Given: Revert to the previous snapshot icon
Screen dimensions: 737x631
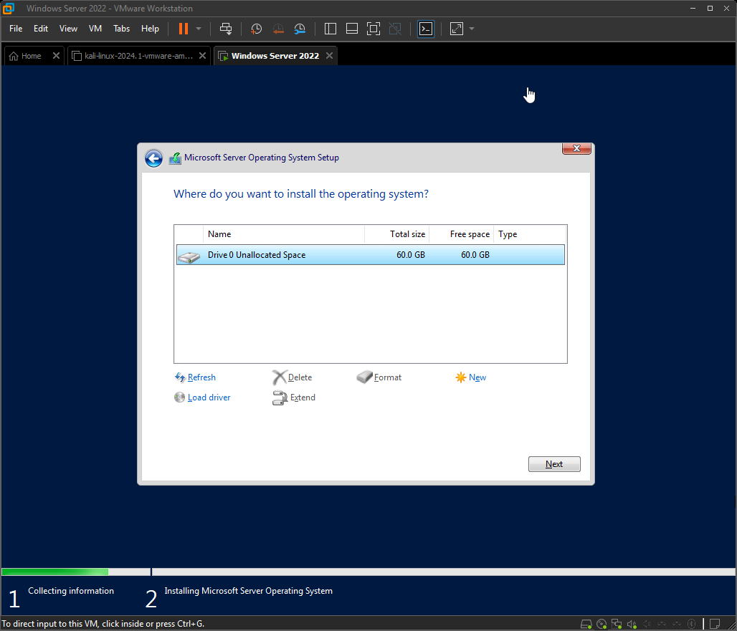Looking at the screenshot, I should [278, 29].
